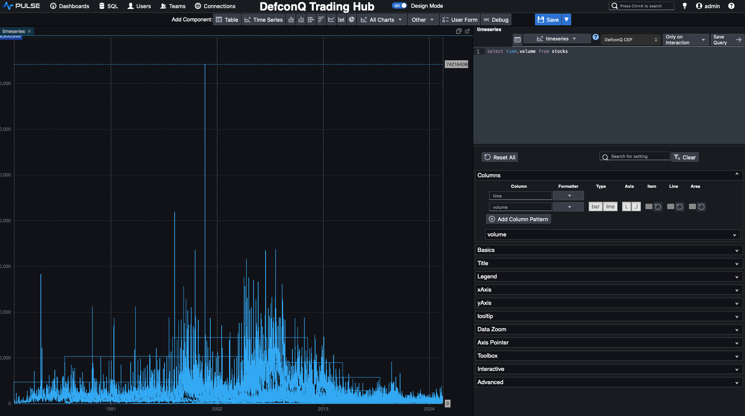The width and height of the screenshot is (745, 416).
Task: Toggle Design Mode off
Action: (399, 5)
